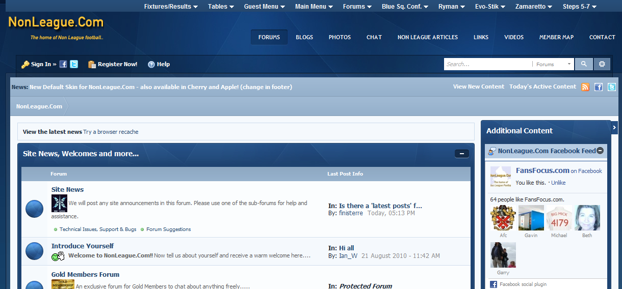Open Beth's profile picture
Image resolution: width=622 pixels, height=289 pixels.
(x=587, y=218)
